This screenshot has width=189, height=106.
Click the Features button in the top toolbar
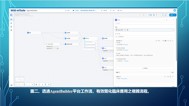pyautogui.click(x=164, y=15)
